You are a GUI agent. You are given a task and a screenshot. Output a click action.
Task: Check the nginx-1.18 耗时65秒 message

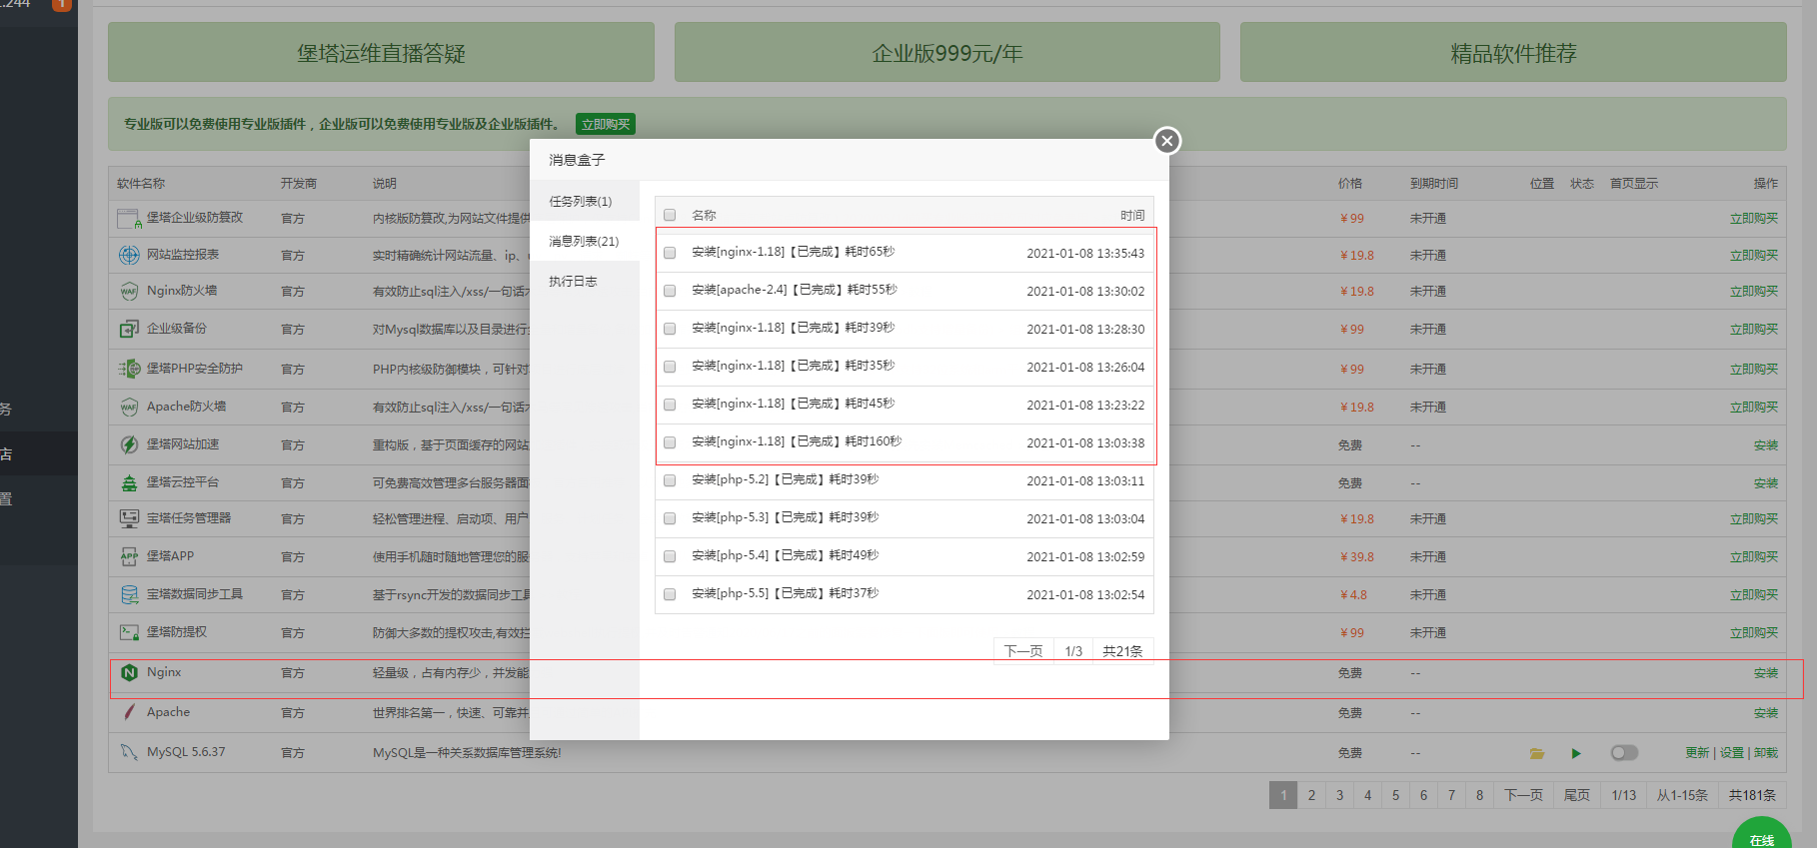(x=670, y=253)
